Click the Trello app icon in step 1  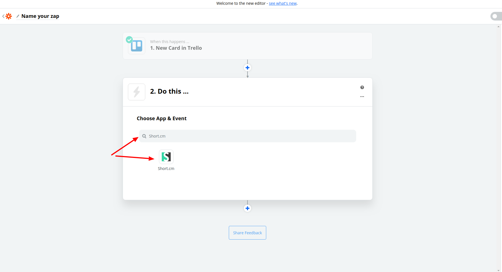pos(137,46)
